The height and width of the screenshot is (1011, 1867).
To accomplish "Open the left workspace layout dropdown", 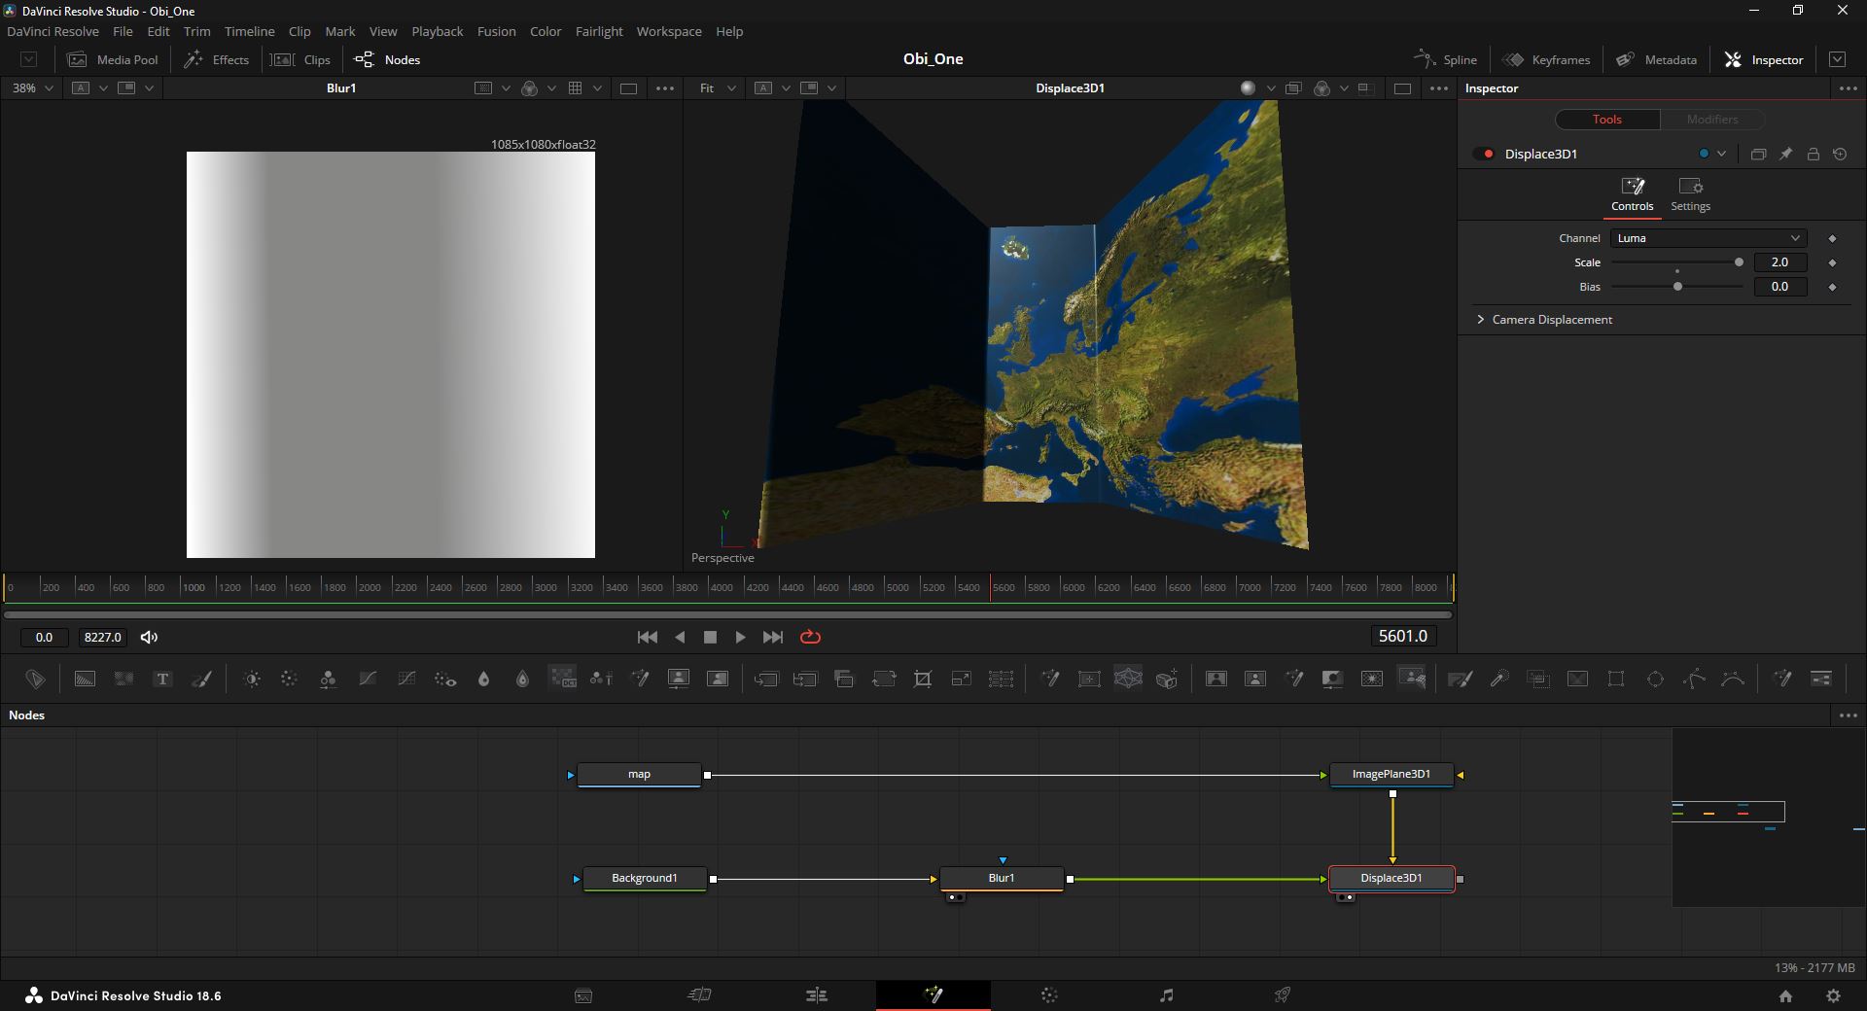I will [x=29, y=59].
